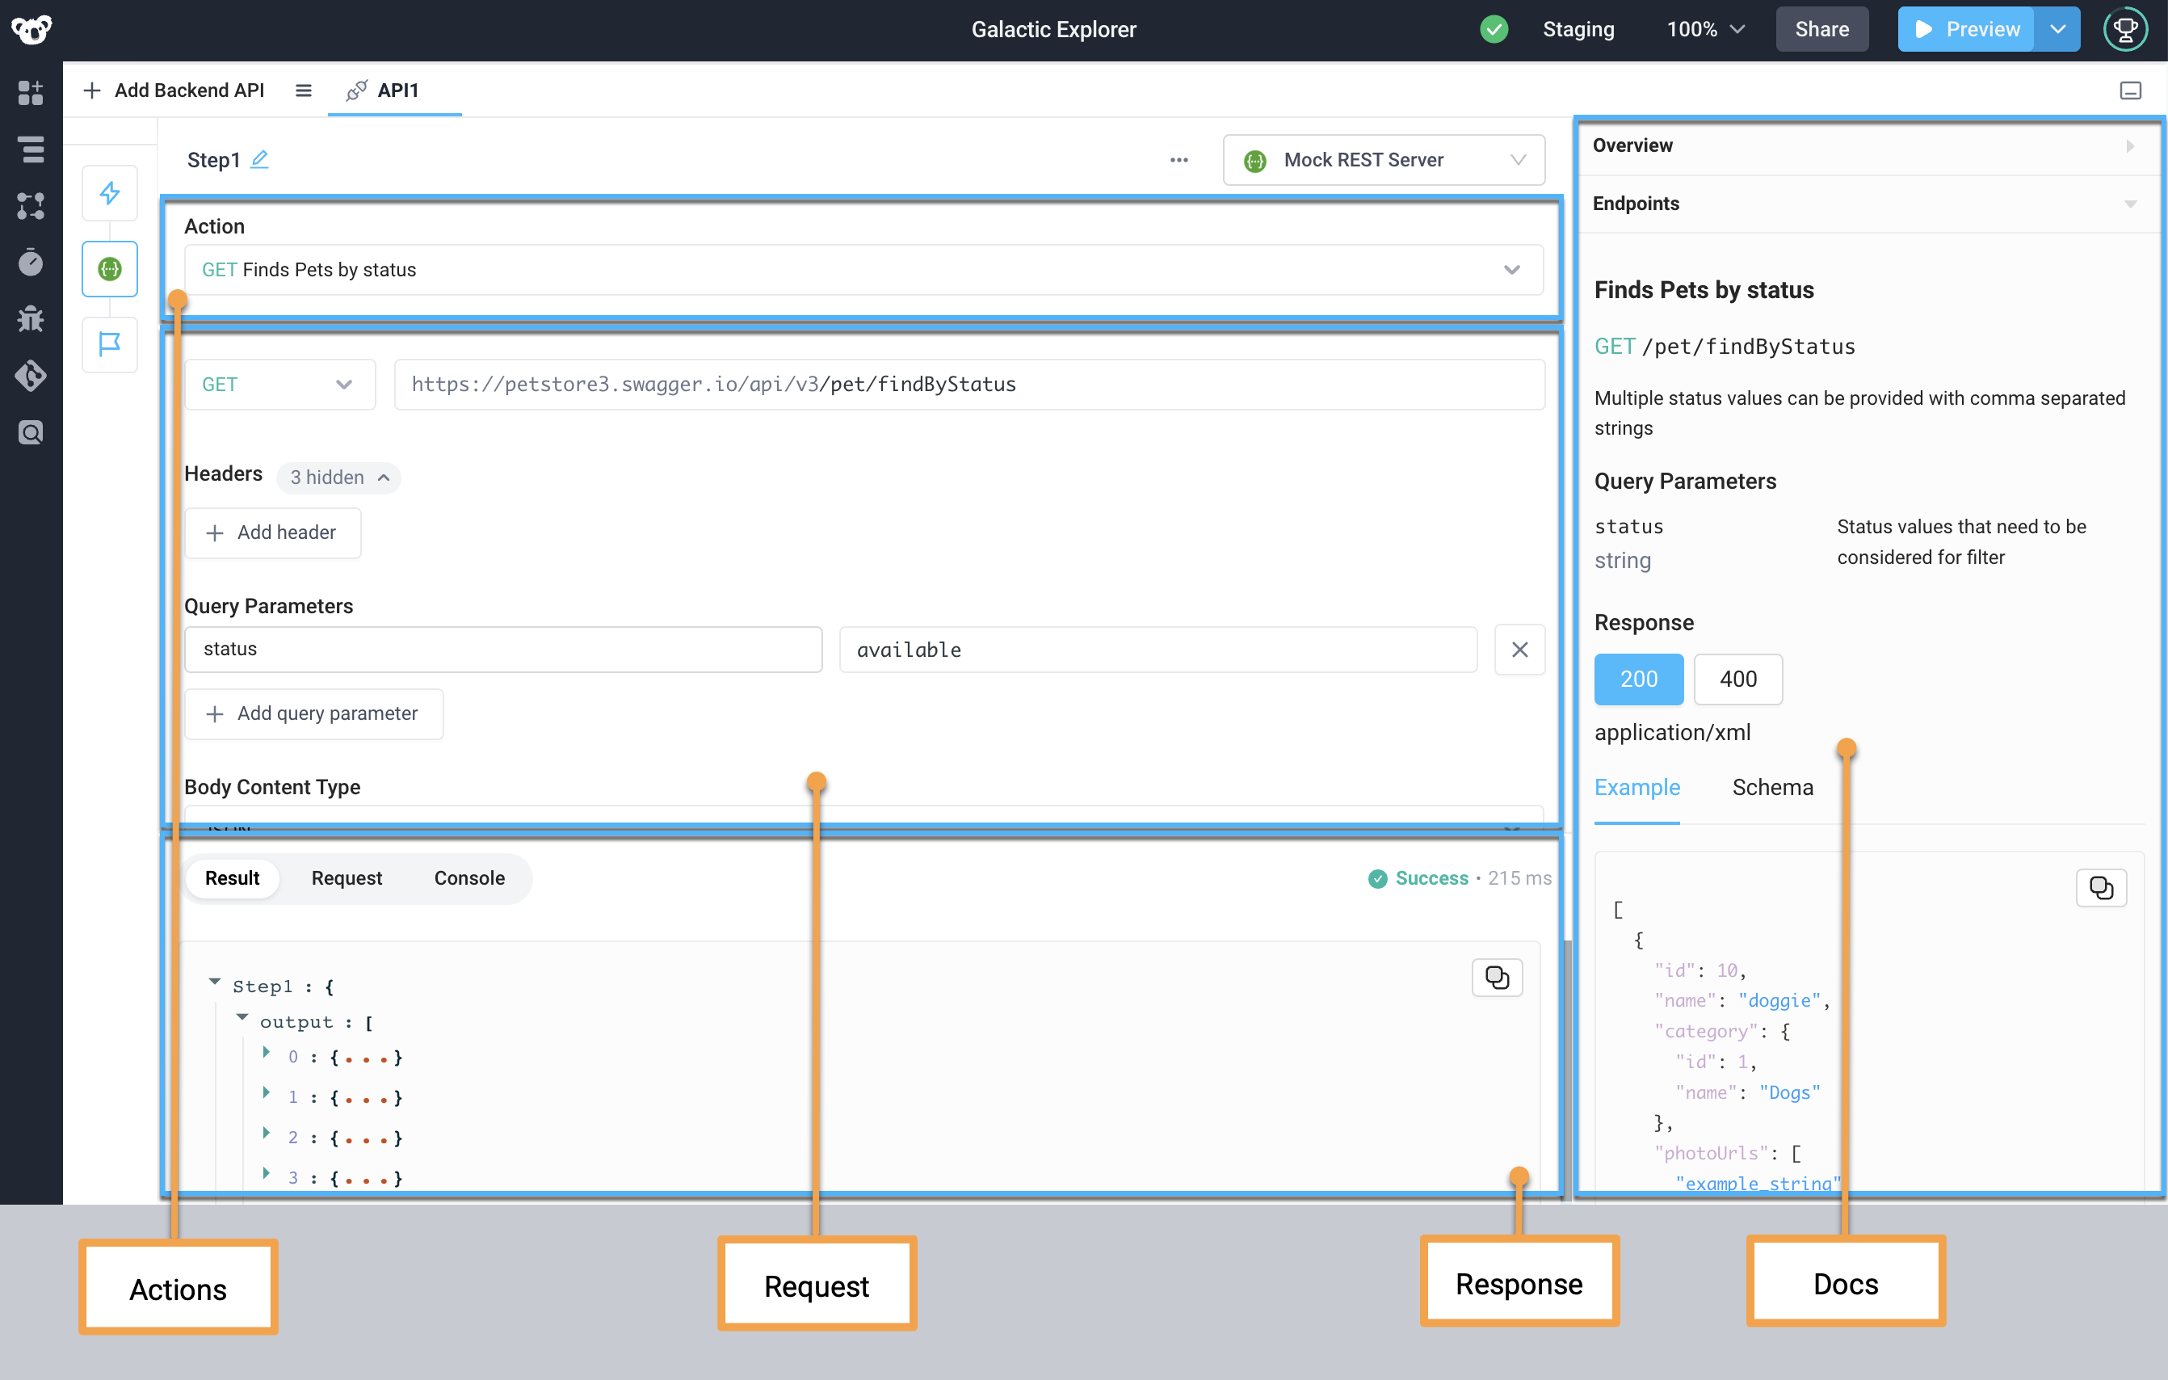
Task: Click the Share button
Action: pyautogui.click(x=1821, y=29)
